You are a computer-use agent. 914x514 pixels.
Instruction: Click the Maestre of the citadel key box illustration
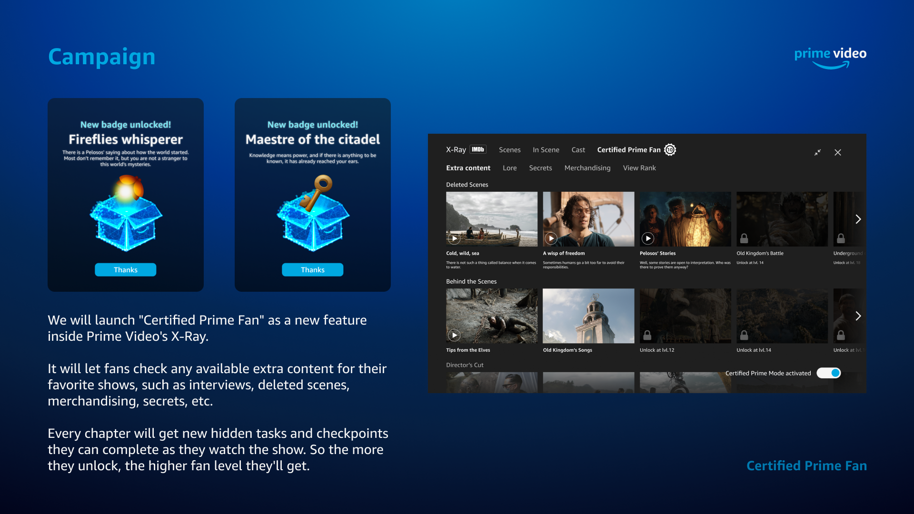pyautogui.click(x=313, y=213)
